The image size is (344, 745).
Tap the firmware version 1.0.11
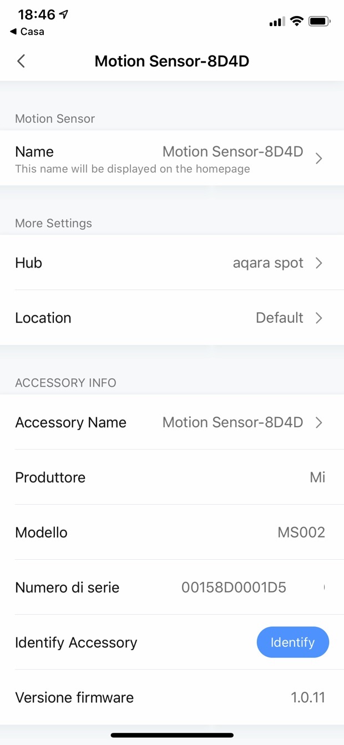[x=308, y=697]
